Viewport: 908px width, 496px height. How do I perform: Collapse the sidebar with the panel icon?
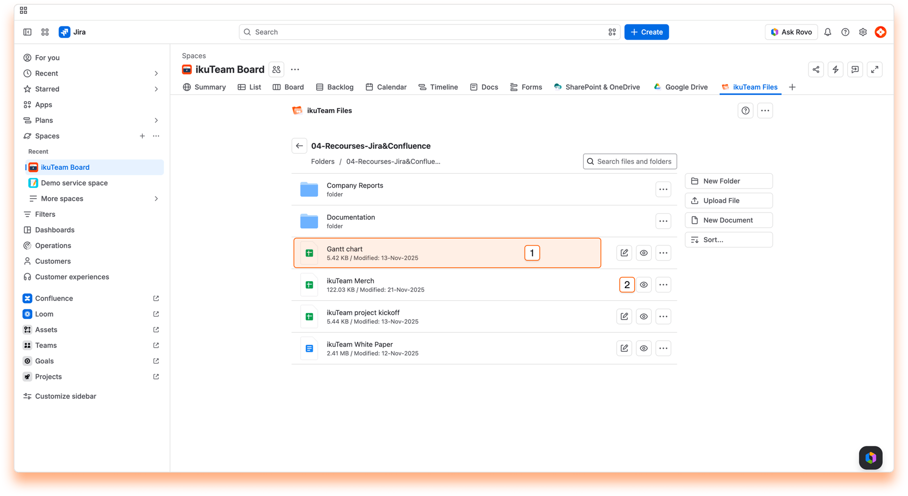27,32
